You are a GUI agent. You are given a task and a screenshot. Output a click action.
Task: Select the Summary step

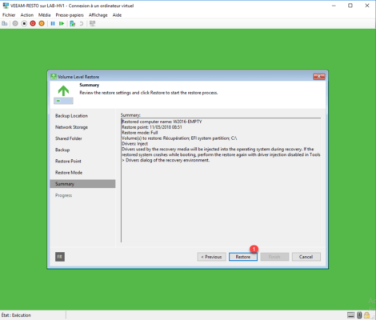(x=82, y=184)
